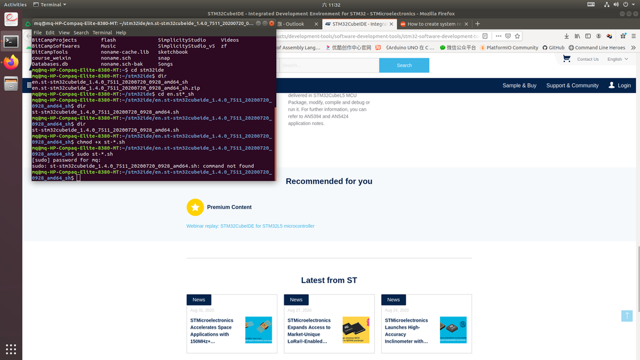Open the terminal View menu

pyautogui.click(x=64, y=33)
